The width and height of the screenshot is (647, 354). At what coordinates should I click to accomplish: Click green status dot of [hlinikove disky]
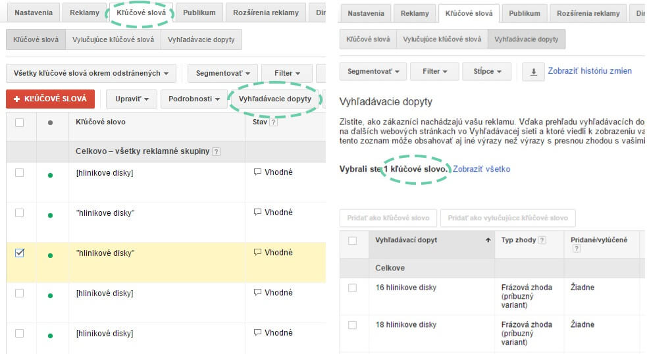click(x=50, y=175)
